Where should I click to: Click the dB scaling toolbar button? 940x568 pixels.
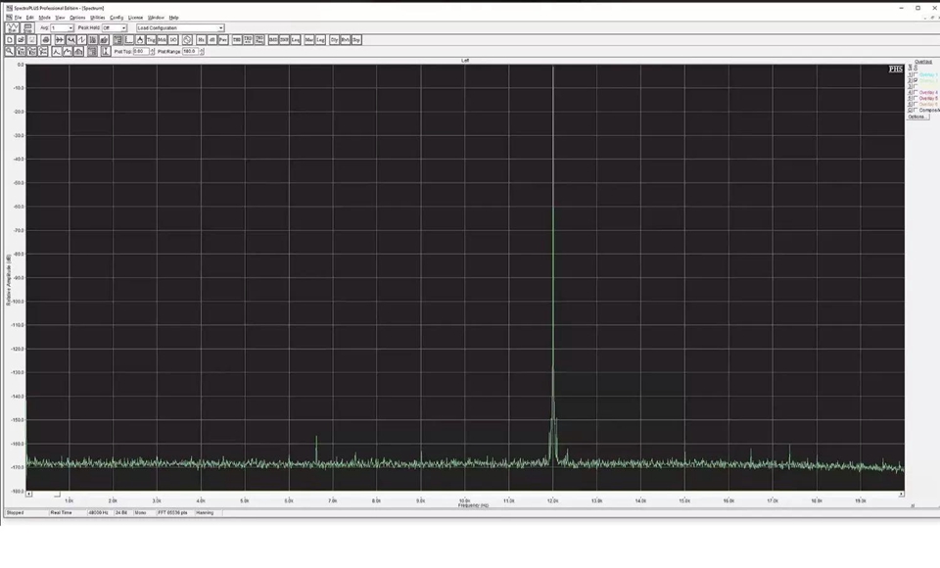point(211,40)
